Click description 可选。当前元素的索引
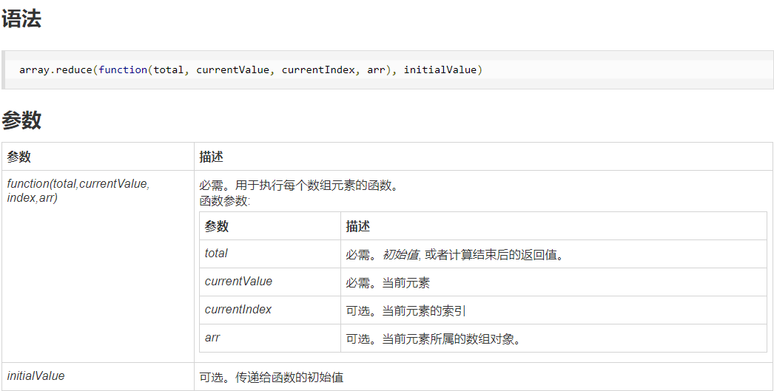Image resolution: width=774 pixels, height=391 pixels. click(x=405, y=311)
